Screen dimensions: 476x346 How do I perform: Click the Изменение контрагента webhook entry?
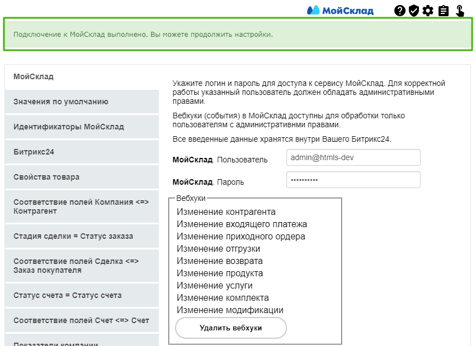[226, 212]
